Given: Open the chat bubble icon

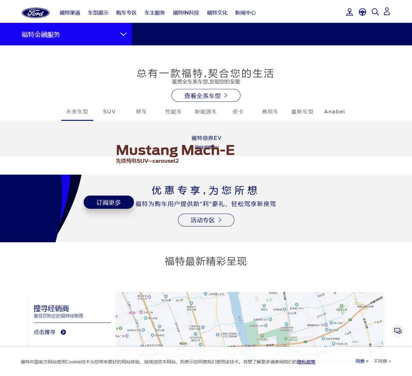Looking at the screenshot, I should tap(398, 331).
